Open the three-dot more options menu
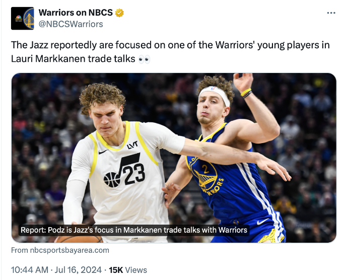This screenshot has width=346, height=280. pos(331,13)
